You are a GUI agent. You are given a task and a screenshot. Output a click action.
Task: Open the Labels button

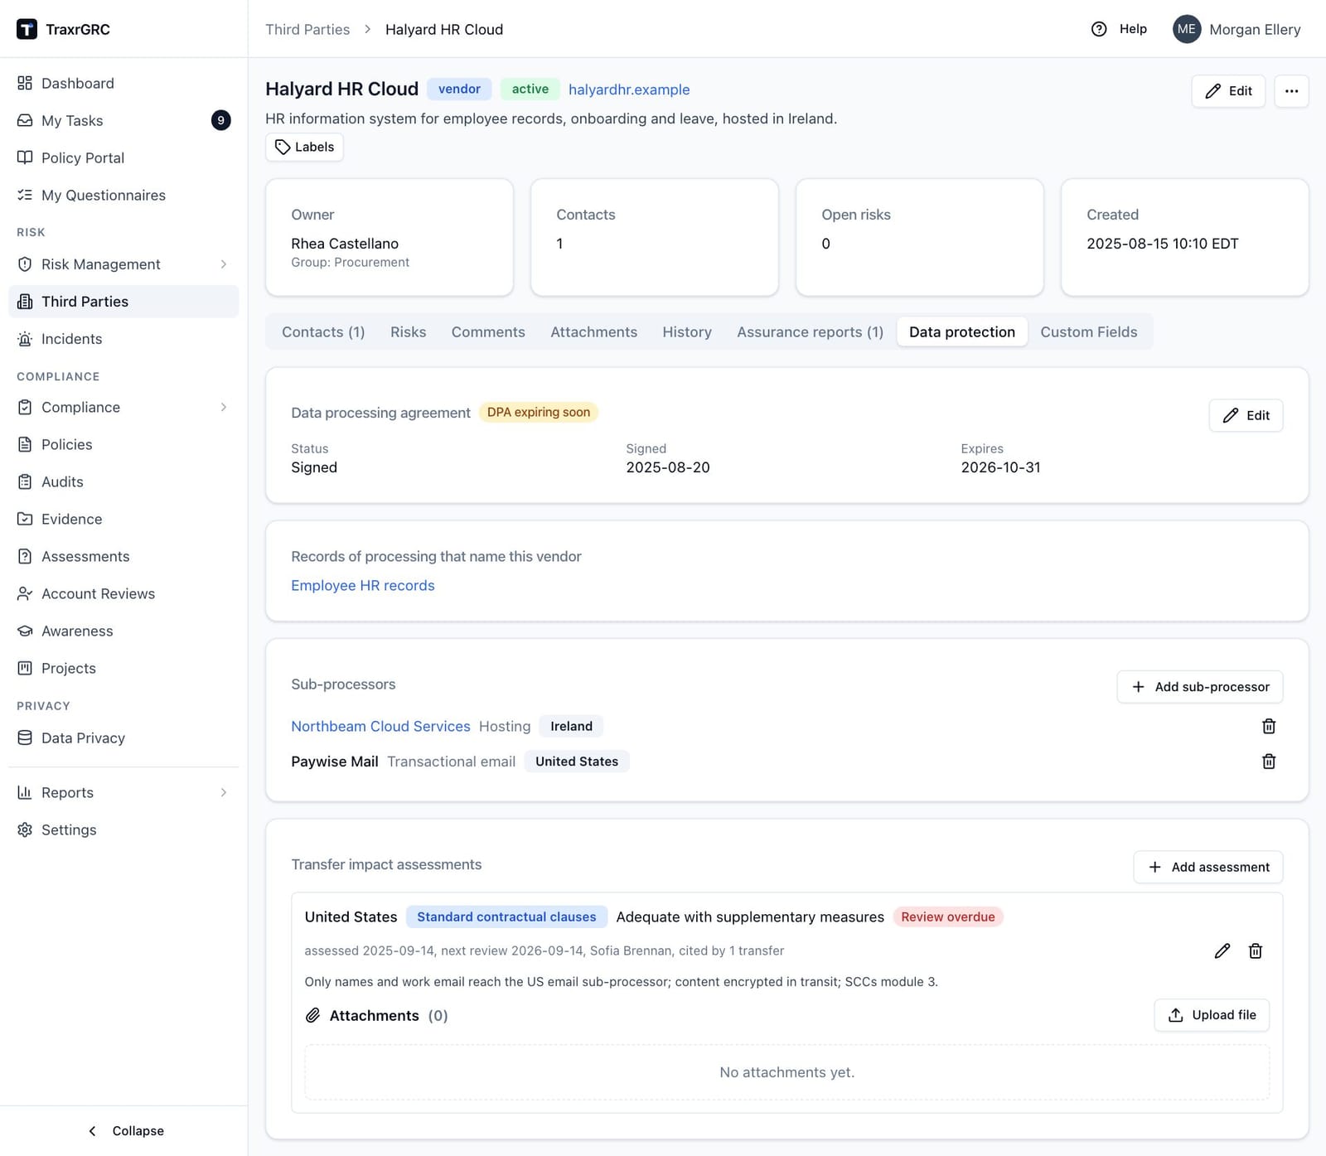[x=304, y=147]
